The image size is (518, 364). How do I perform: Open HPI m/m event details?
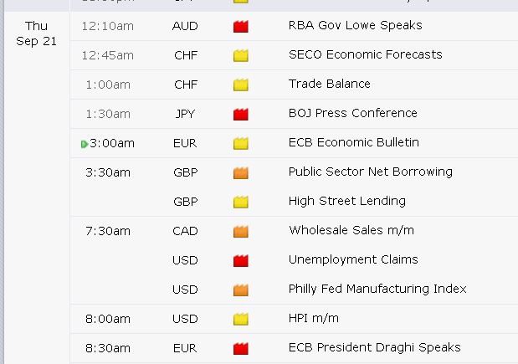pyautogui.click(x=313, y=319)
